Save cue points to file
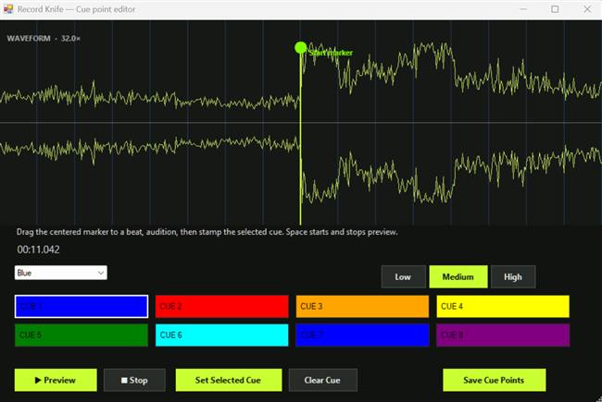602x402 pixels. point(495,380)
